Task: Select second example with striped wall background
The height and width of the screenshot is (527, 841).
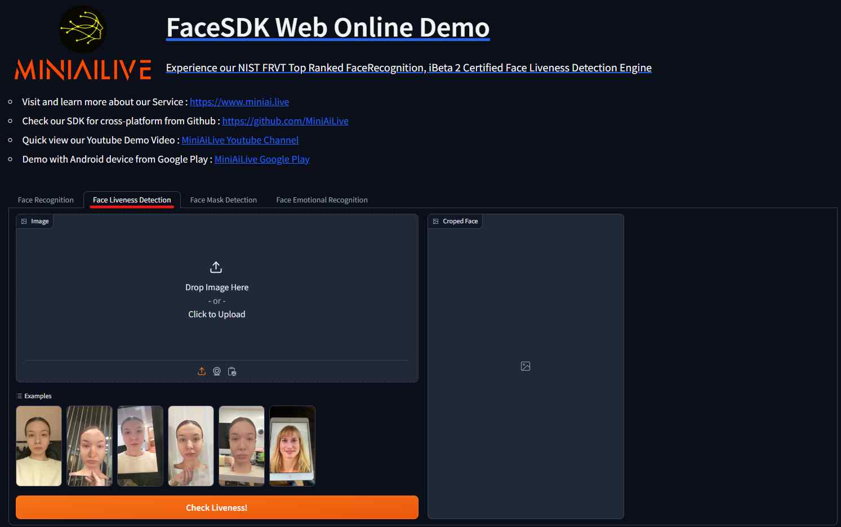Action: coord(90,446)
